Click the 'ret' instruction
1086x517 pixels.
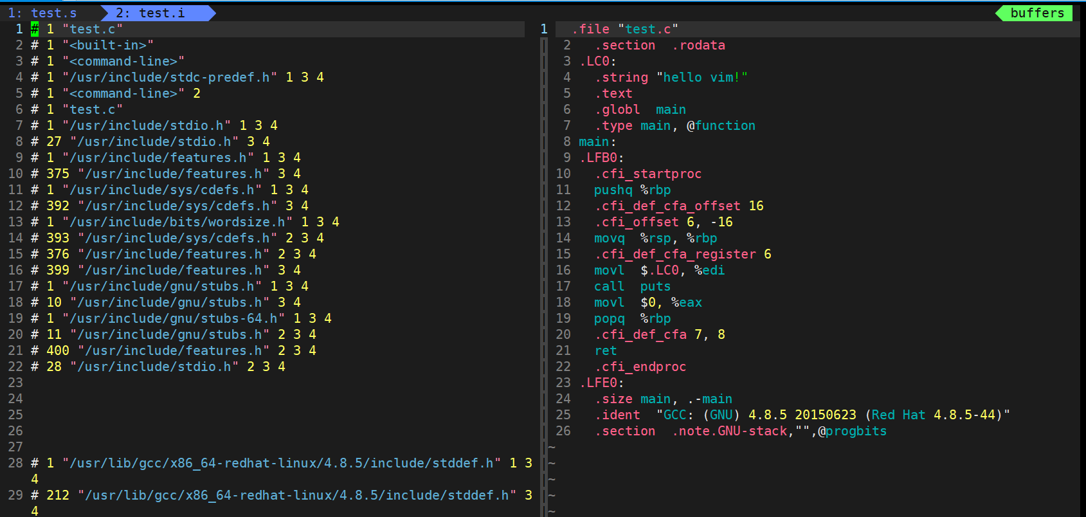tap(606, 350)
